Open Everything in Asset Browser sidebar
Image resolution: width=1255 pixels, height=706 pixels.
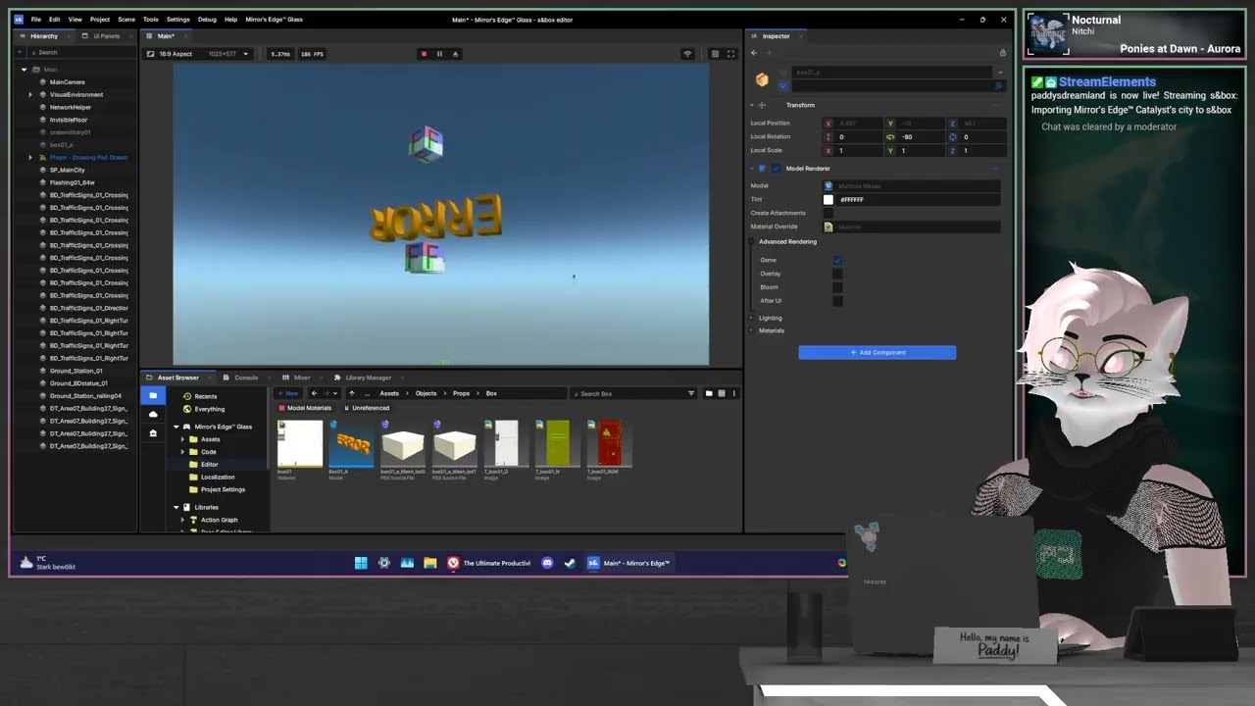[209, 409]
